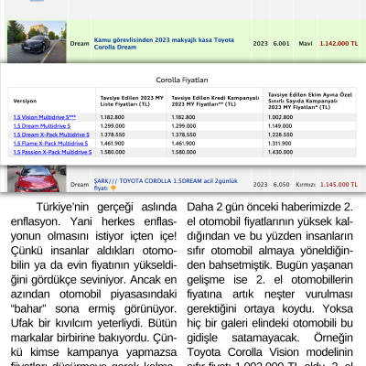Click the article paragraph starting 'Daha 2 gün önceki'
366x366 pixels.
270,284
